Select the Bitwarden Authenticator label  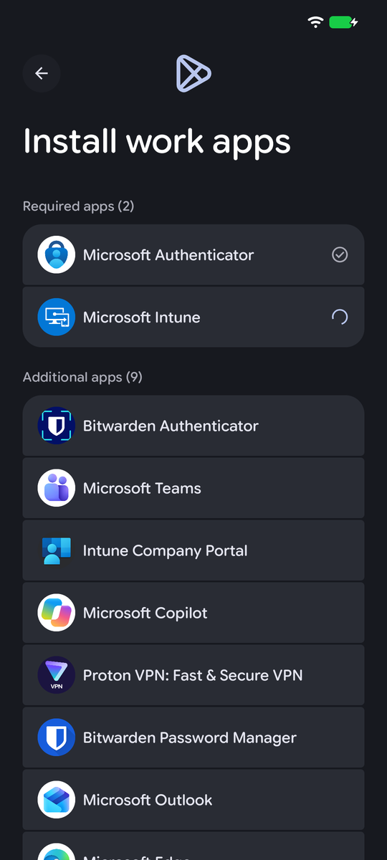pos(171,426)
